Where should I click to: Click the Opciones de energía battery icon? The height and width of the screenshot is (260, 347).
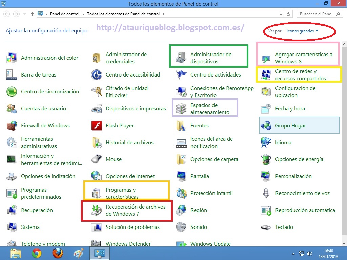tap(266, 159)
